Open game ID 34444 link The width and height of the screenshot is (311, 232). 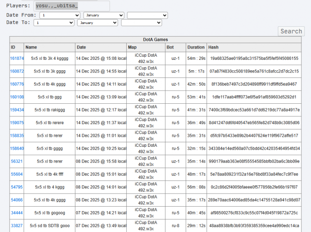pos(17,213)
